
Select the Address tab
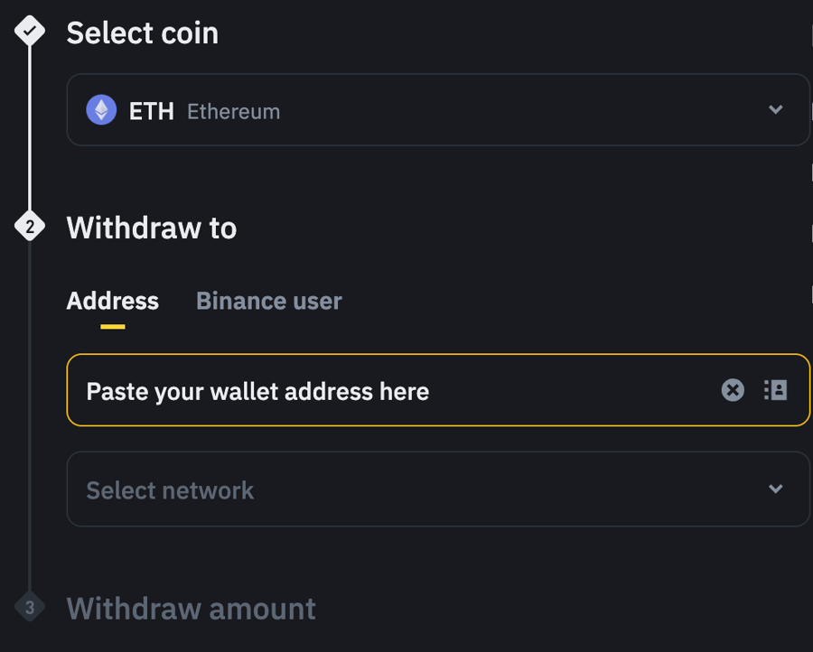tap(112, 301)
